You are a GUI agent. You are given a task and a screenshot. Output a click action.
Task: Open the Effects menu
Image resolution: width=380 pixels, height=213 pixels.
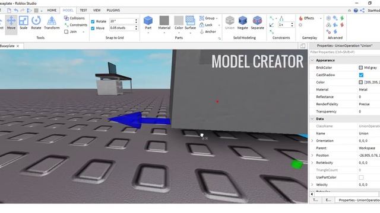pyautogui.click(x=306, y=18)
